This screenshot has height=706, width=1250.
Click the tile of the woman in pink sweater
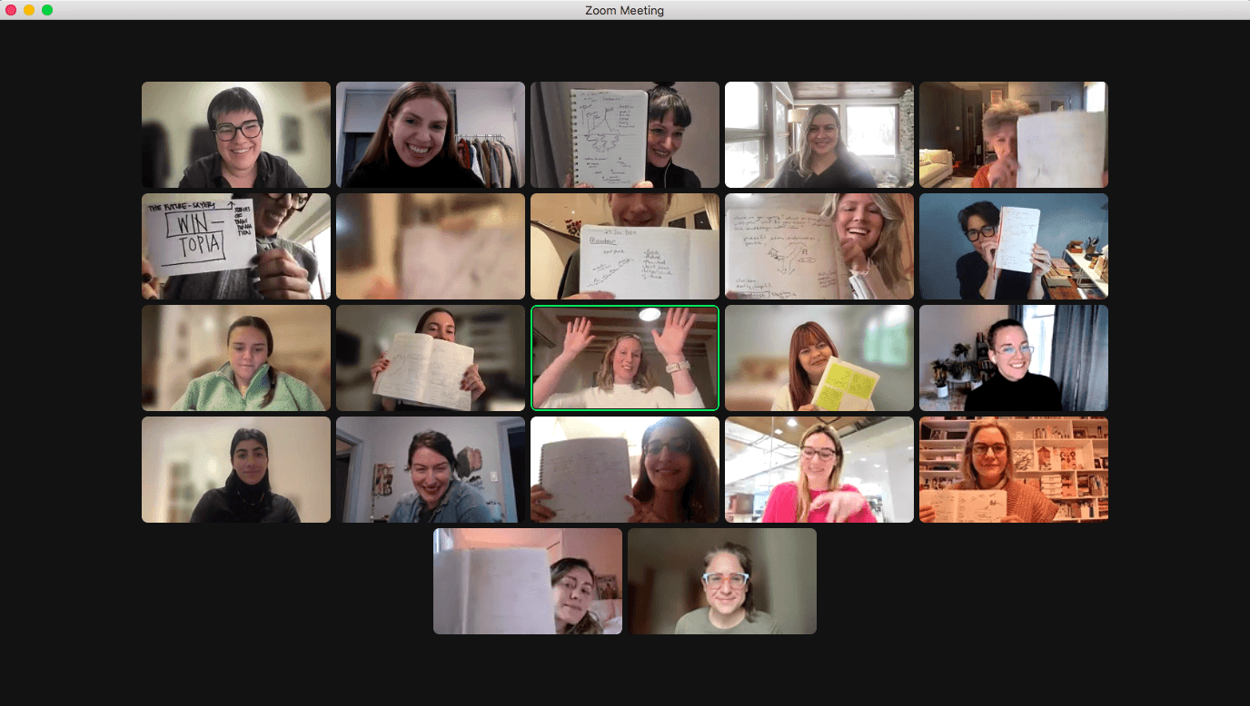(818, 469)
